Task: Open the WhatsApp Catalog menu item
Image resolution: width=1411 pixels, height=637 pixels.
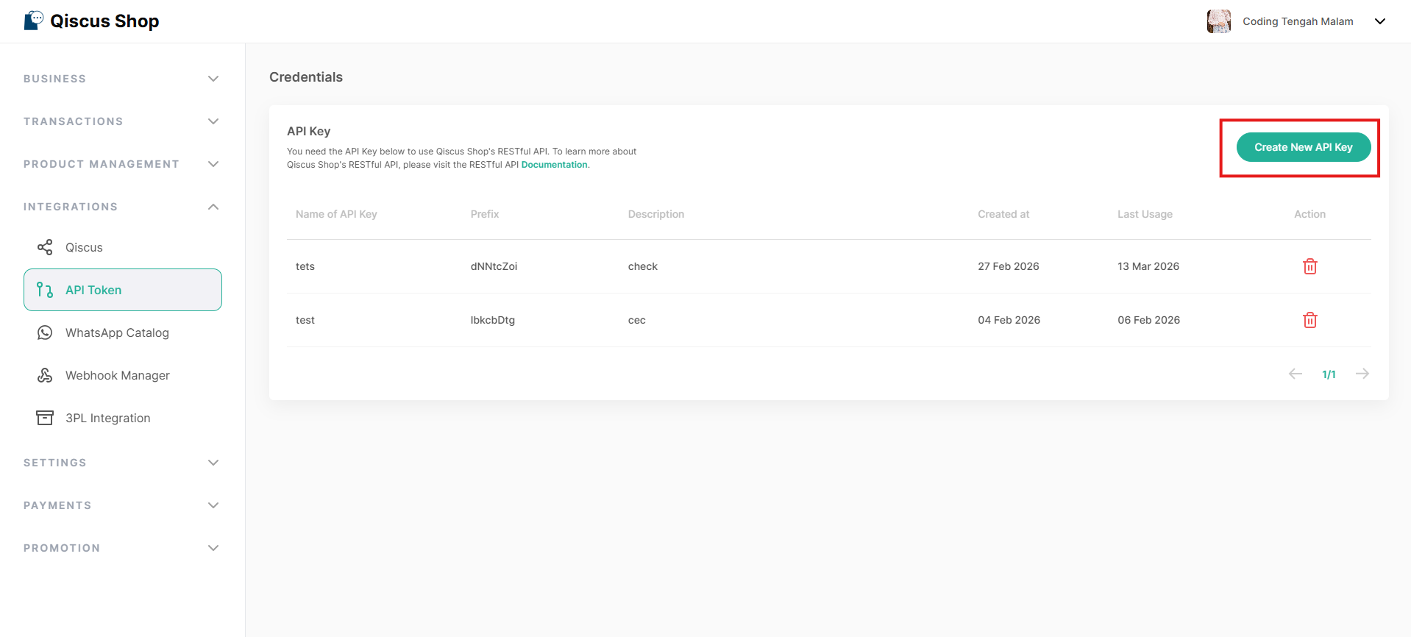Action: [x=123, y=332]
